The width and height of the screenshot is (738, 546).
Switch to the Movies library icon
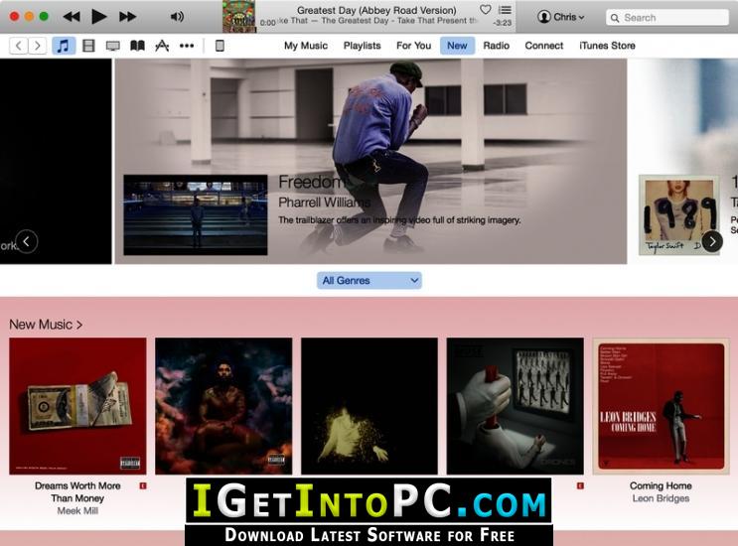pos(88,46)
